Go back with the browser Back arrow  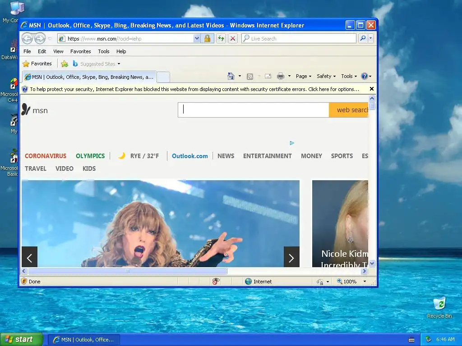point(27,38)
